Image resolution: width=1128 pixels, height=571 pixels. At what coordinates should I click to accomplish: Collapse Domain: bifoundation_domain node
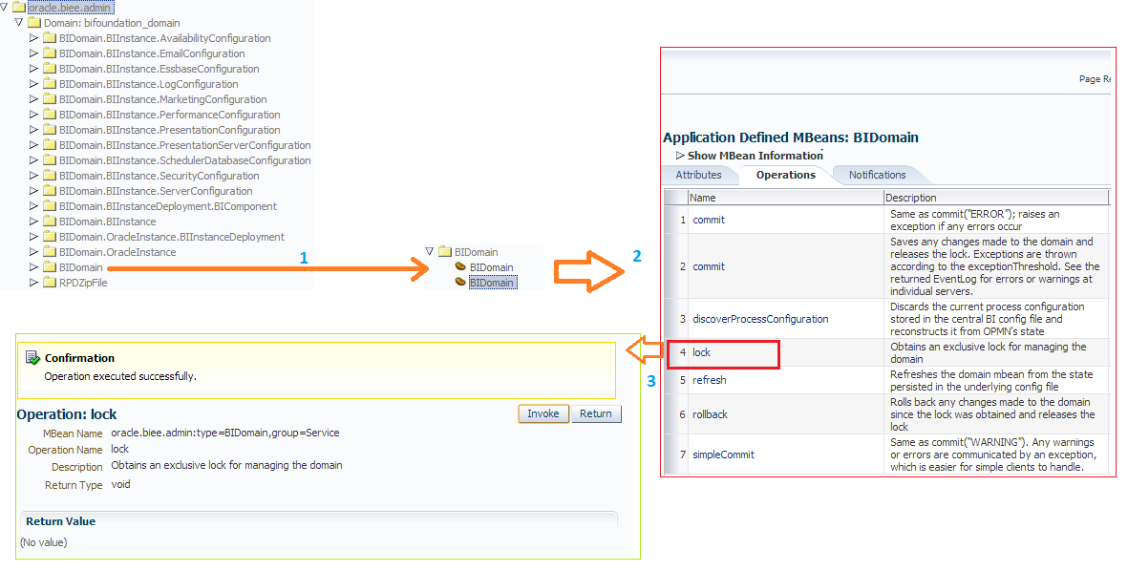(19, 22)
